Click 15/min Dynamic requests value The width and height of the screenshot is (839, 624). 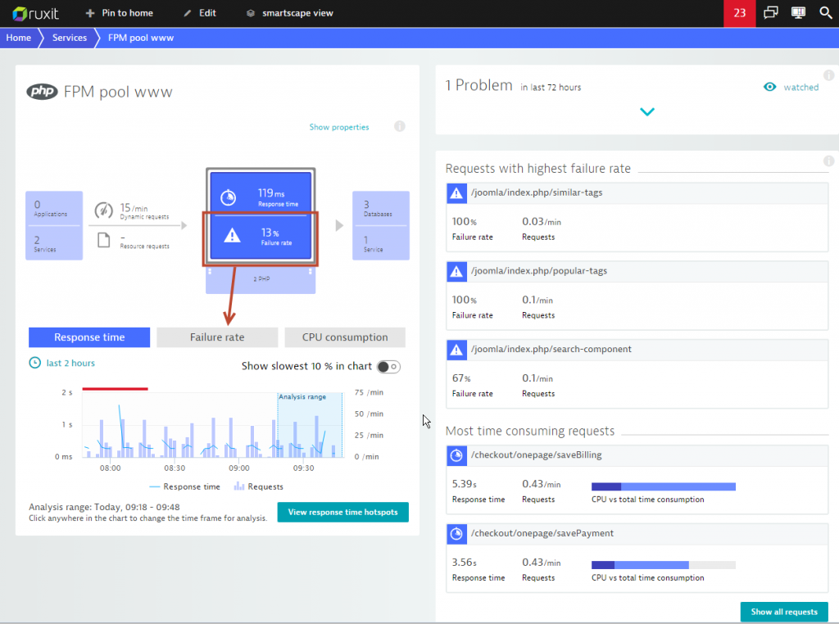click(x=134, y=207)
